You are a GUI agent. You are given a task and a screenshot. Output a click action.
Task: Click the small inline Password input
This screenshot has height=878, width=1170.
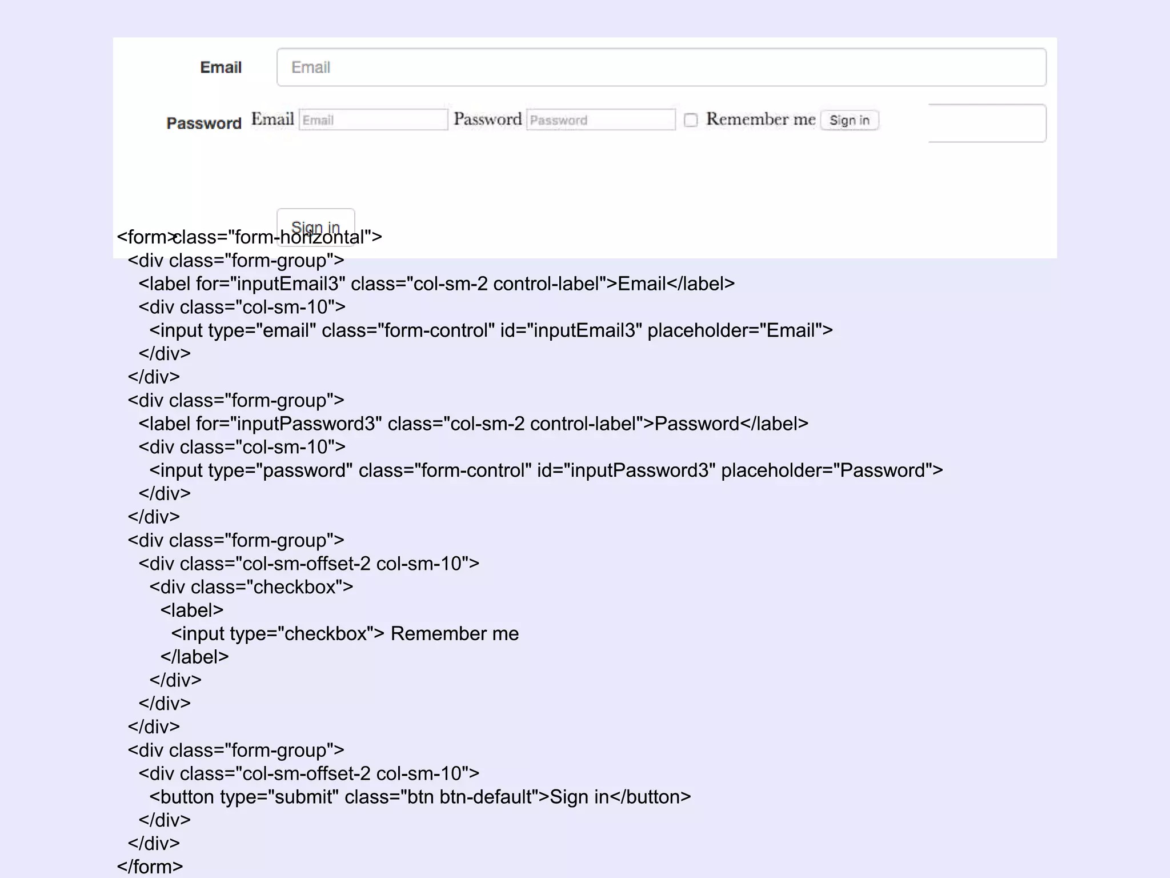point(600,119)
